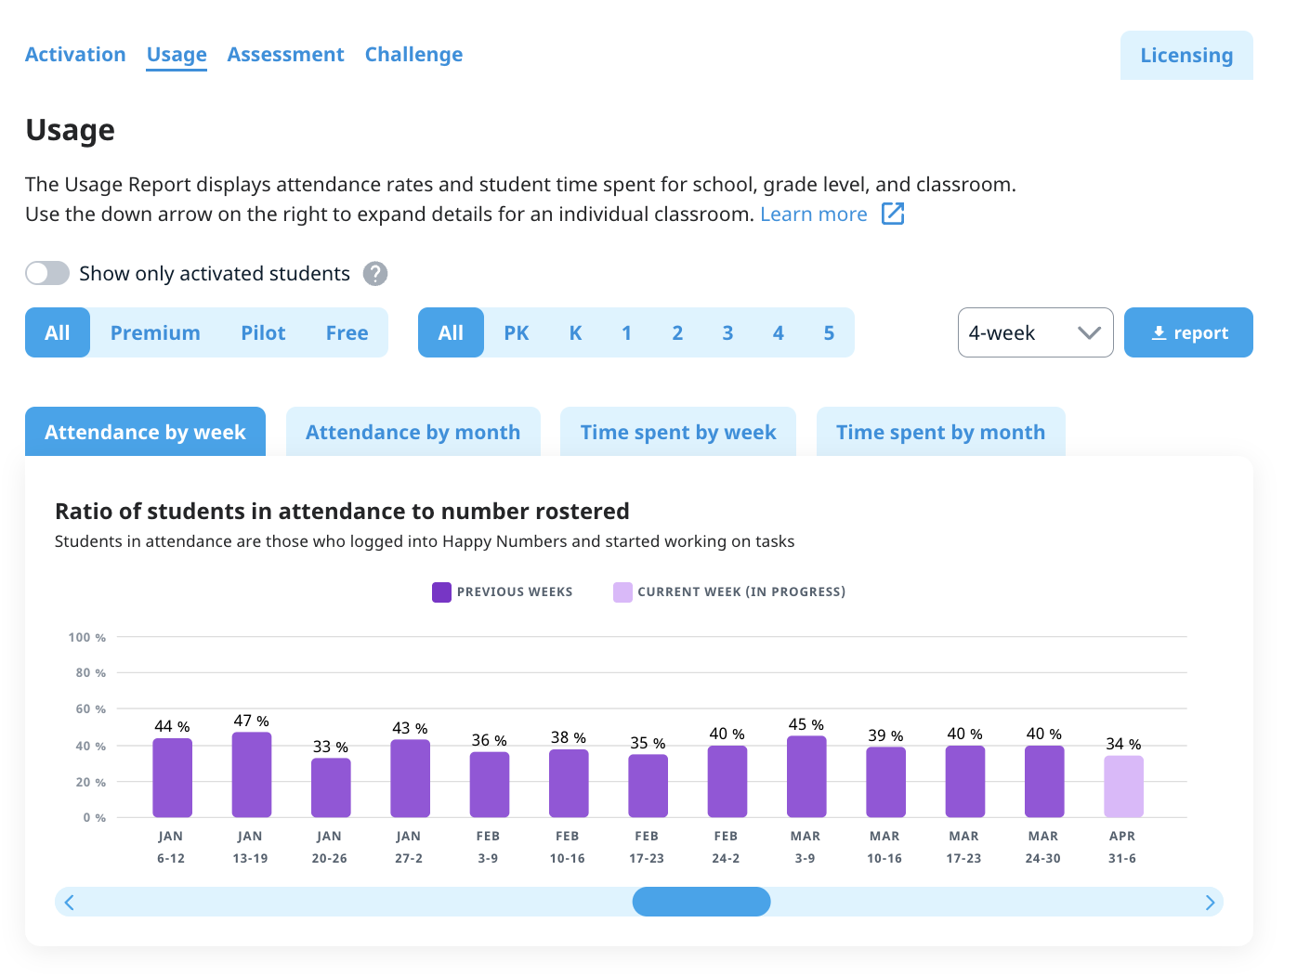Click the left arrow on chart scrollbar

click(70, 903)
